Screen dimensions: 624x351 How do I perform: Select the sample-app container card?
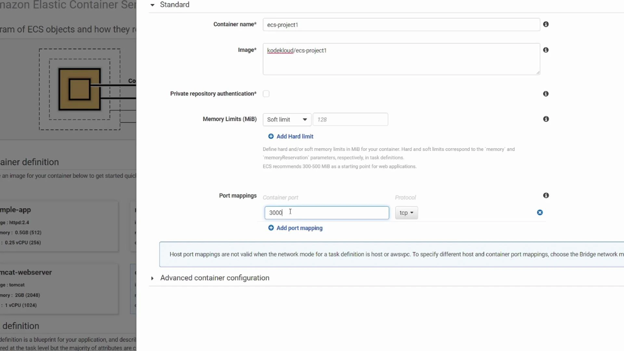(x=58, y=226)
